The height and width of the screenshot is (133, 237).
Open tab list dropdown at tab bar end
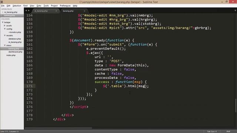tap(235, 11)
